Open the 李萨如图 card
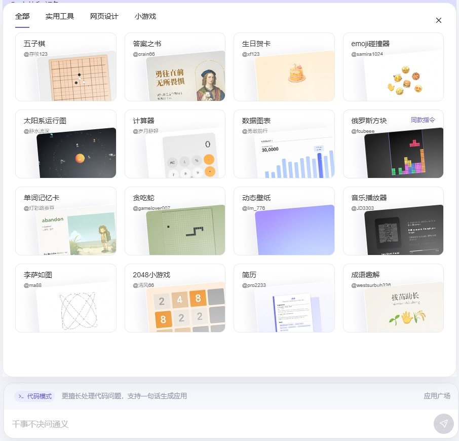The width and height of the screenshot is (459, 441). pyautogui.click(x=66, y=298)
